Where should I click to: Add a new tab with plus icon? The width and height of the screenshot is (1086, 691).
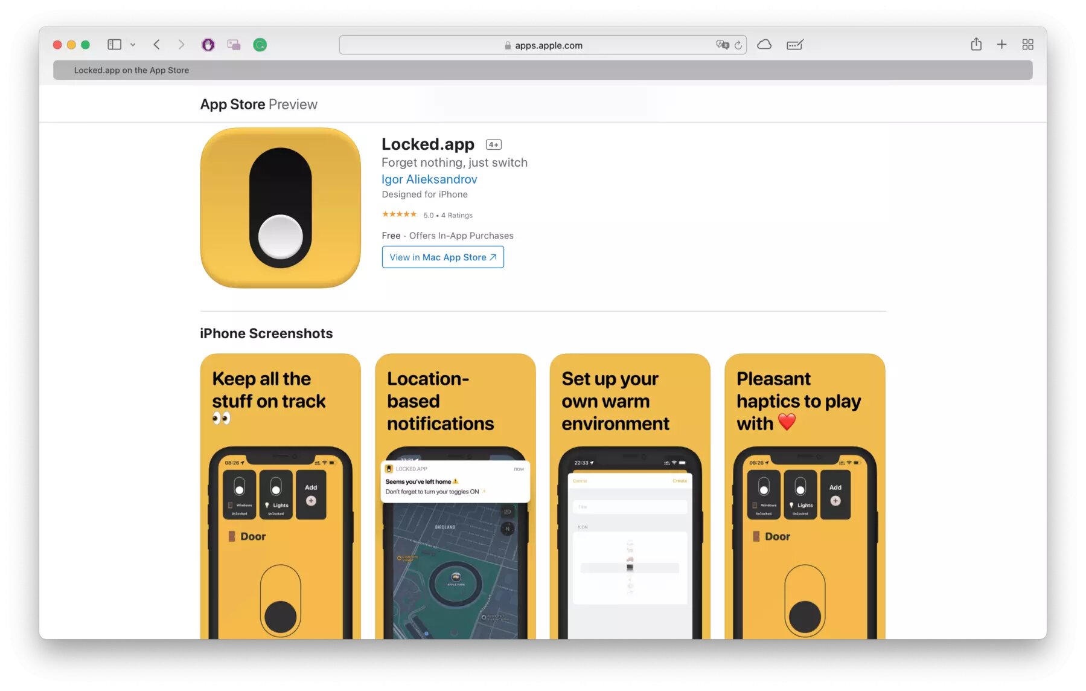point(1001,45)
